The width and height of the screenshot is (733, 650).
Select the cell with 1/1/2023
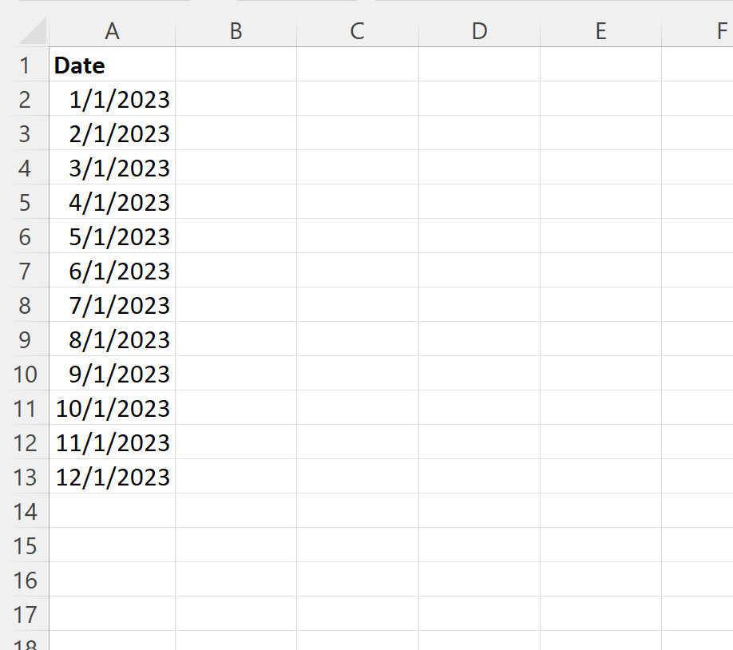[112, 99]
